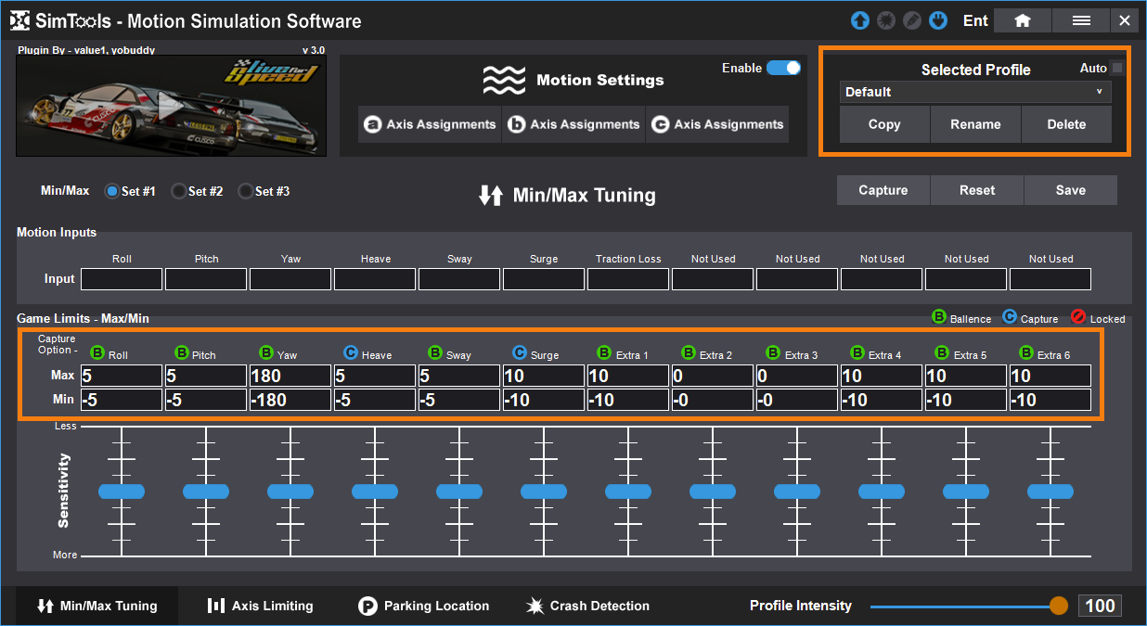
Task: Click the blue up-arrow status icon
Action: [x=860, y=20]
